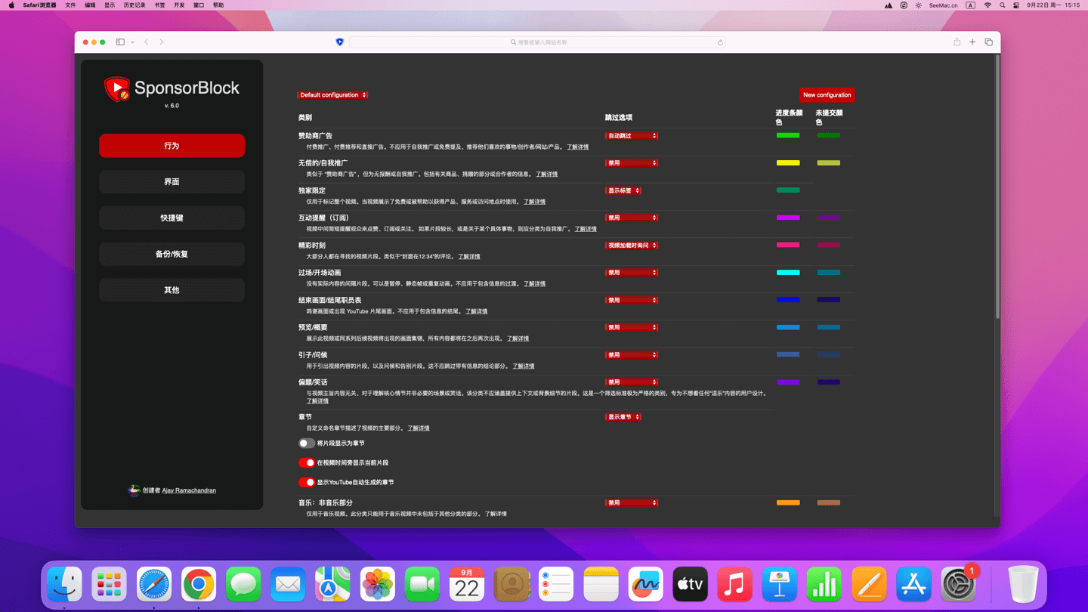Click the green 赞助商广告 progress bar color swatch
The image size is (1088, 612).
coord(787,135)
